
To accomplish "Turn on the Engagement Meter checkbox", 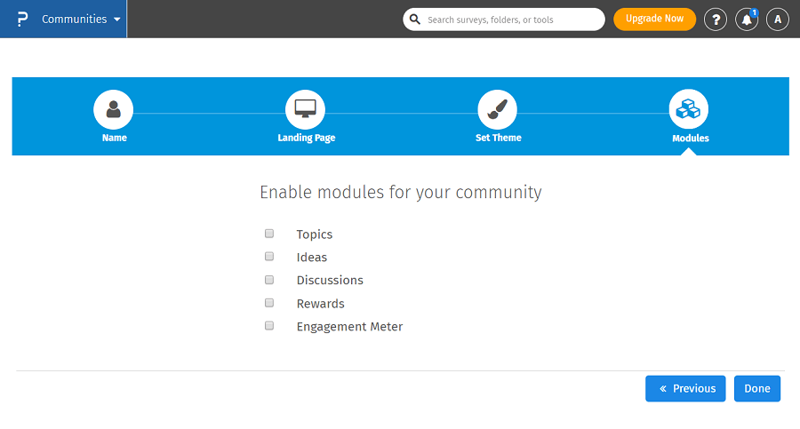I will coord(269,326).
